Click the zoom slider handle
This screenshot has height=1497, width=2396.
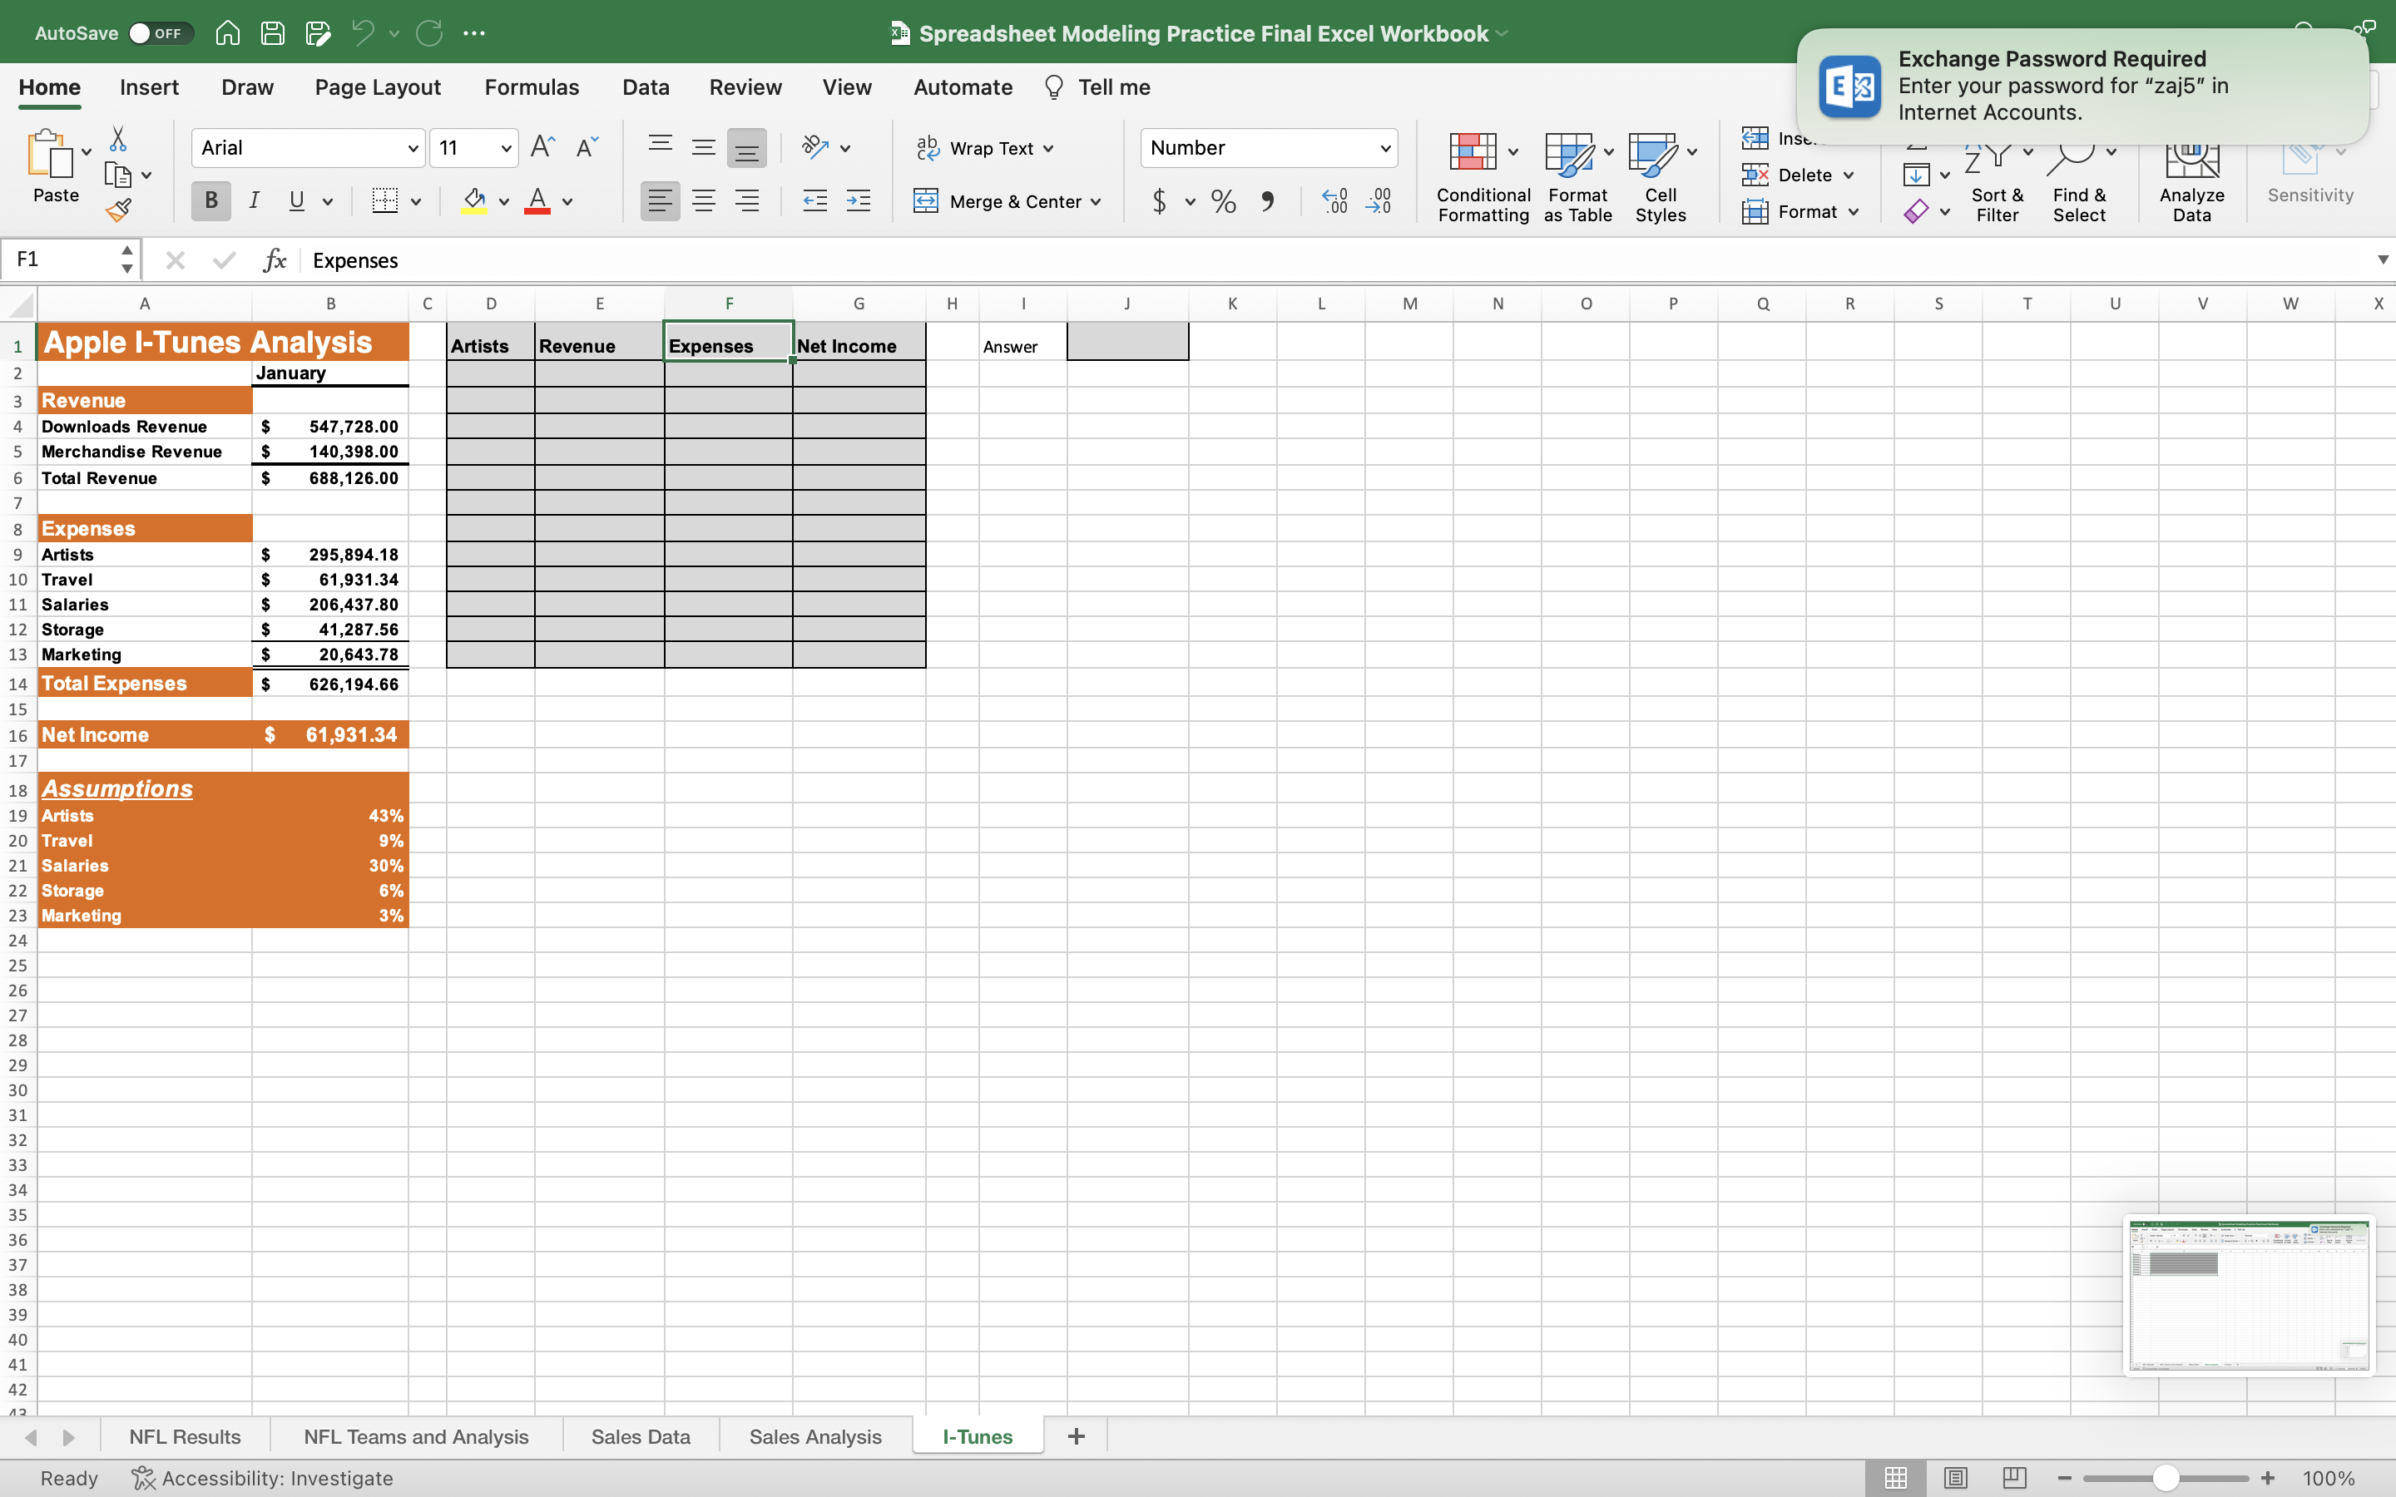tap(2166, 1477)
